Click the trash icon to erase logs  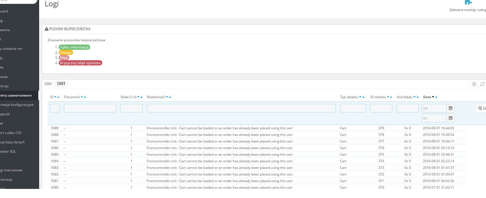click(474, 84)
